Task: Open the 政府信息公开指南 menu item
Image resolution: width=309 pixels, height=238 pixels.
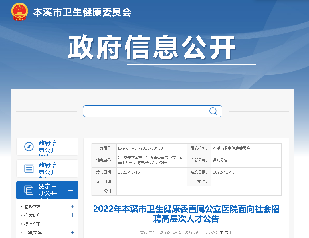Action: click(x=47, y=147)
